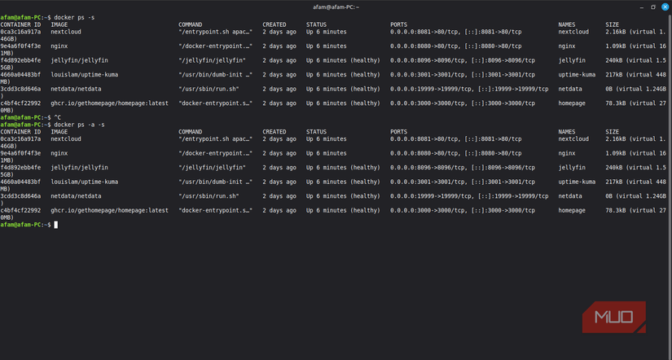Click image netdata/netdata in docker ps -s listing
Image resolution: width=672 pixels, height=360 pixels.
(x=76, y=89)
